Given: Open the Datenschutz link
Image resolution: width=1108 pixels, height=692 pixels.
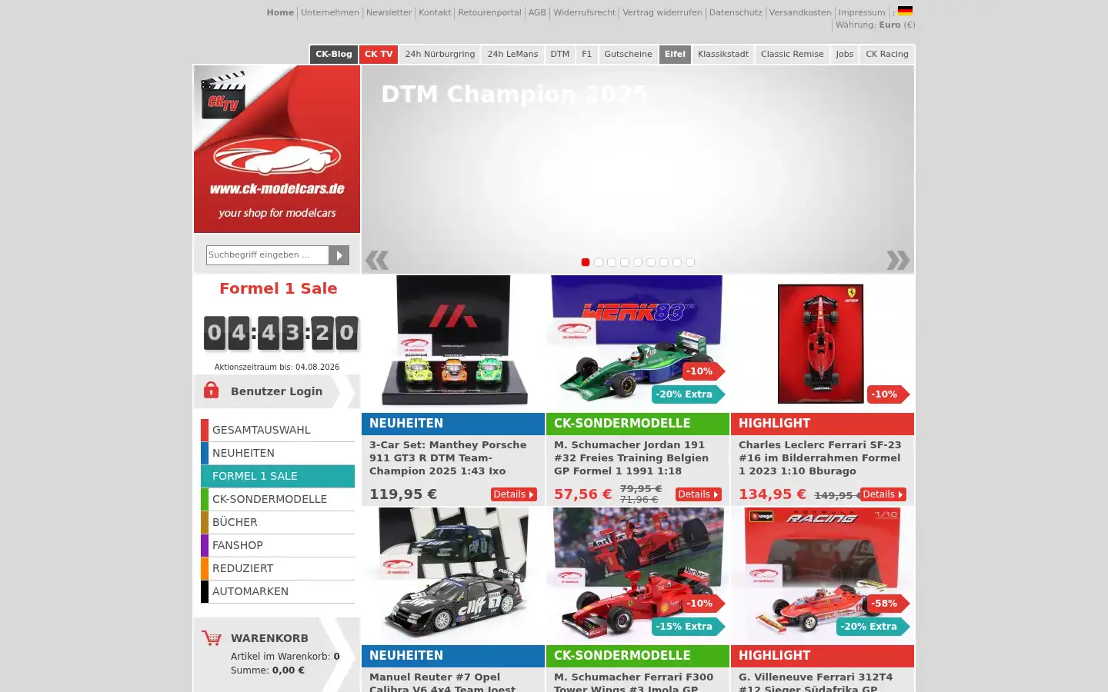Looking at the screenshot, I should (x=736, y=12).
